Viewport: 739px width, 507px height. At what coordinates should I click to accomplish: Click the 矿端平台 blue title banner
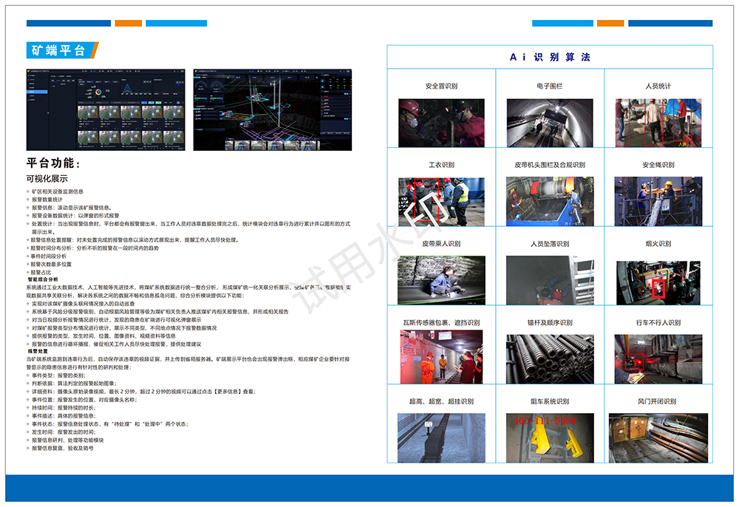coord(60,50)
